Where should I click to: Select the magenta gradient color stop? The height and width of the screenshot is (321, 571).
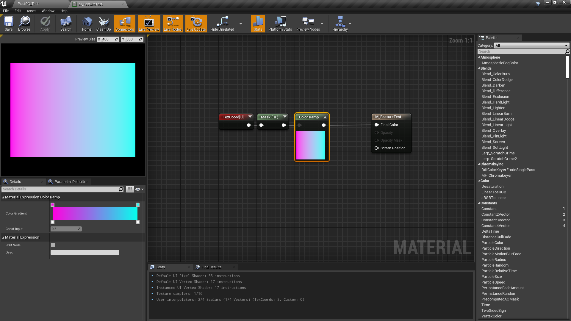pyautogui.click(x=53, y=205)
